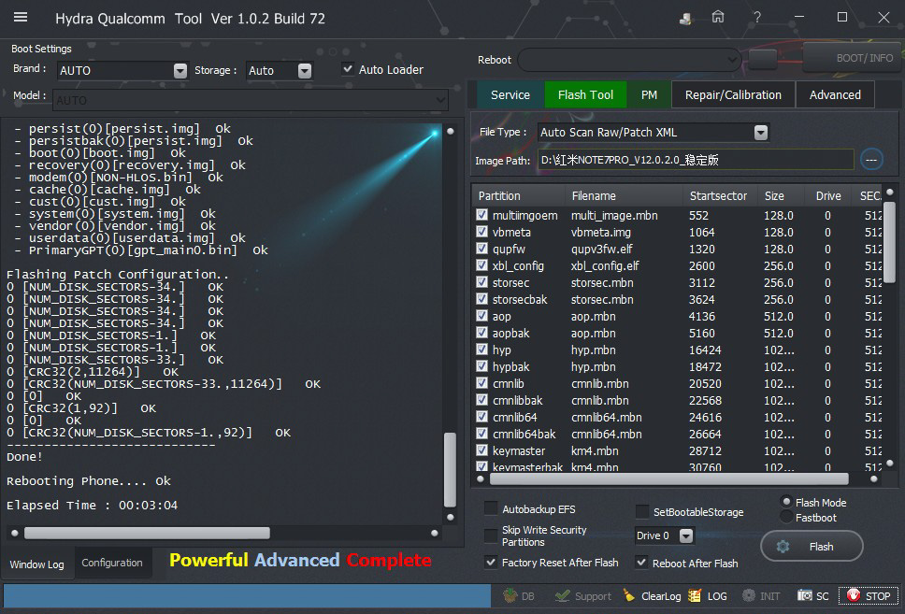Click the DB database icon
Viewport: 905px width, 614px height.
tap(518, 596)
